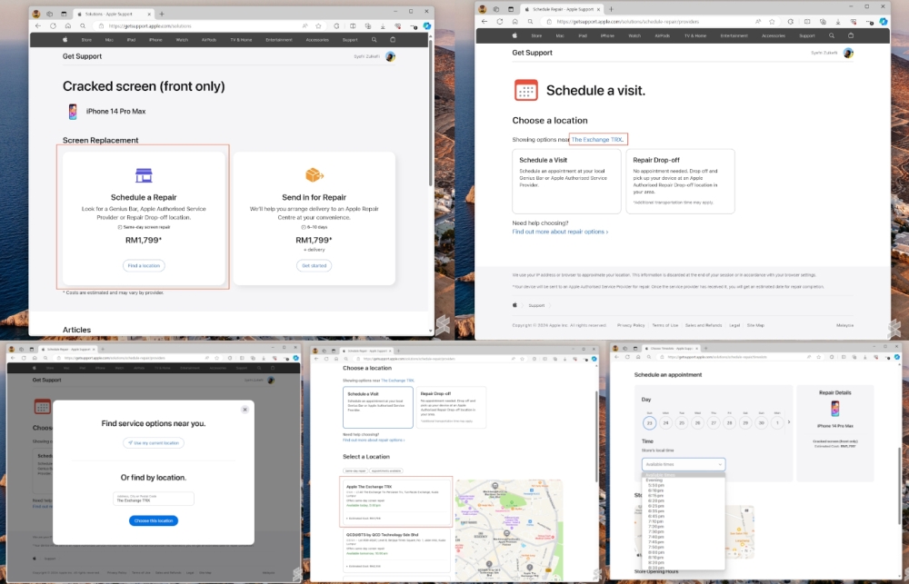The image size is (909, 584).
Task: Choose 5:50 pm in the times list
Action: point(655,486)
